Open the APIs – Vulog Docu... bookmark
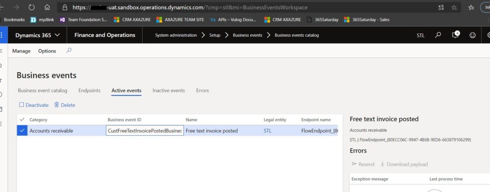 click(x=233, y=20)
